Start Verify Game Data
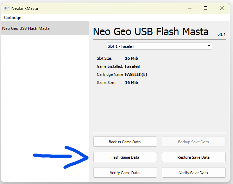 pos(125,173)
